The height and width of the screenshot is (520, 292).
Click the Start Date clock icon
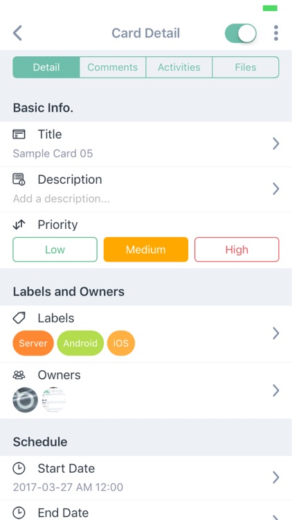(19, 469)
